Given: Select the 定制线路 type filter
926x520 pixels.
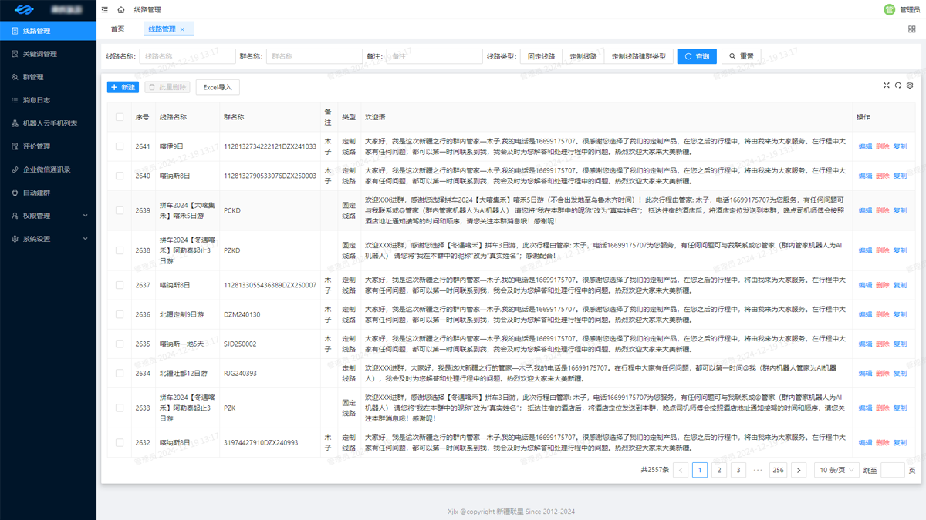Looking at the screenshot, I should 583,56.
